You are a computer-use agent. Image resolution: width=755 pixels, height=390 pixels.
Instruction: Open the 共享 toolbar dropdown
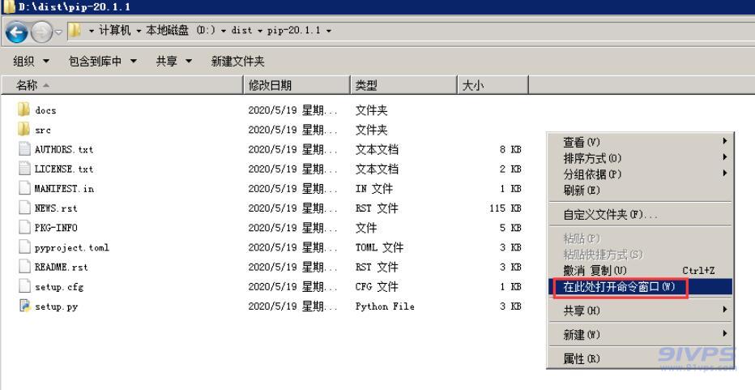click(174, 62)
